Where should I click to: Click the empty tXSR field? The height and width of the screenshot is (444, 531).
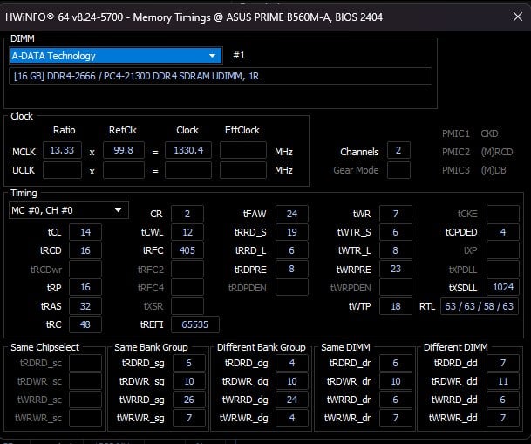[x=187, y=306]
